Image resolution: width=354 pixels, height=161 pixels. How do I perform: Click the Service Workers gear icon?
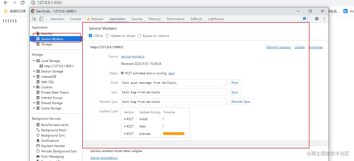[x=38, y=39]
